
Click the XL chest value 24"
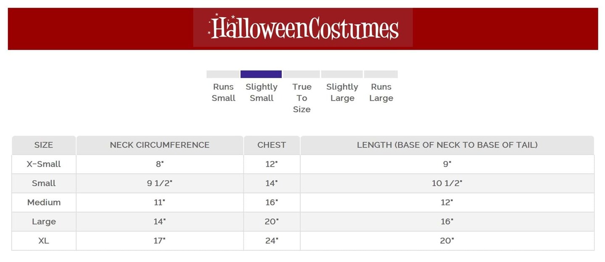(x=271, y=241)
